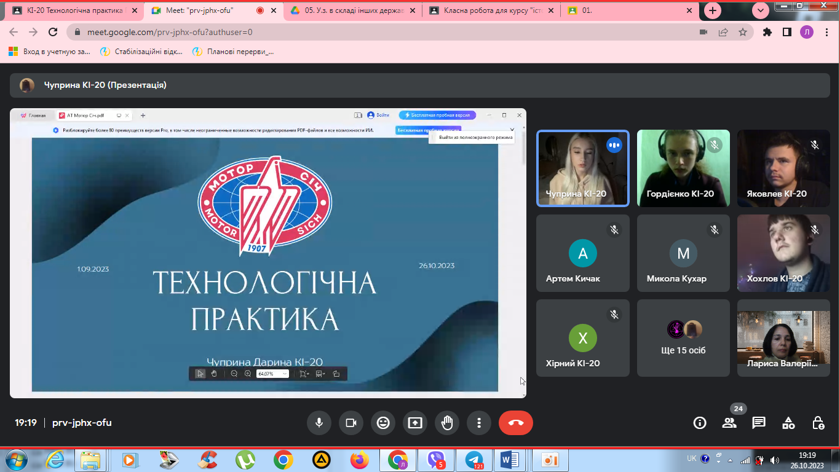Click the present screen button
Screen dimensions: 840x472
point(415,423)
